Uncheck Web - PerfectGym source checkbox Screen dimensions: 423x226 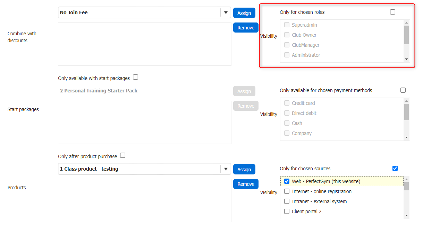pos(287,181)
